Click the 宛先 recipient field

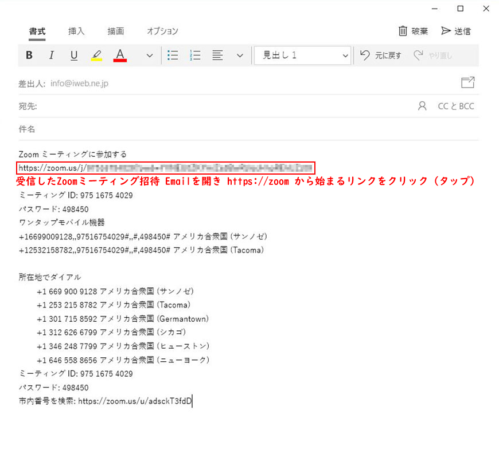216,106
